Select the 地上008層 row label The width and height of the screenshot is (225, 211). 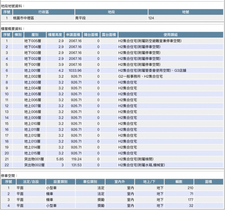(32, 112)
